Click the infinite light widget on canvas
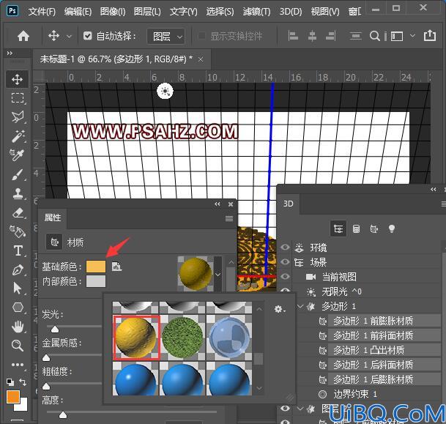Viewport: 446px width, 424px height. (165, 92)
